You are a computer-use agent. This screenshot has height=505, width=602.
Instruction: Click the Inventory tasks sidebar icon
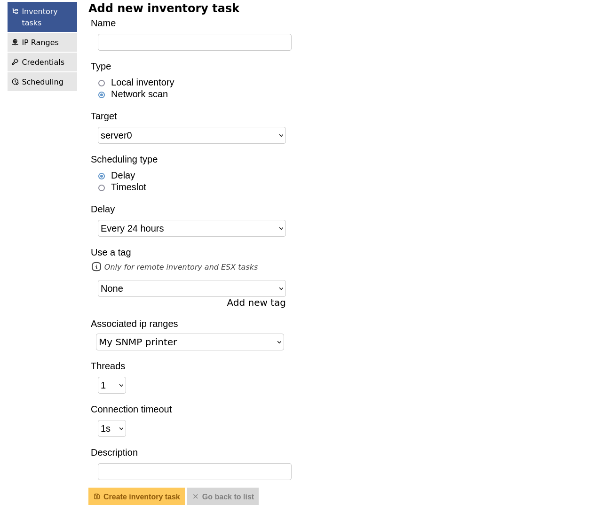[15, 11]
